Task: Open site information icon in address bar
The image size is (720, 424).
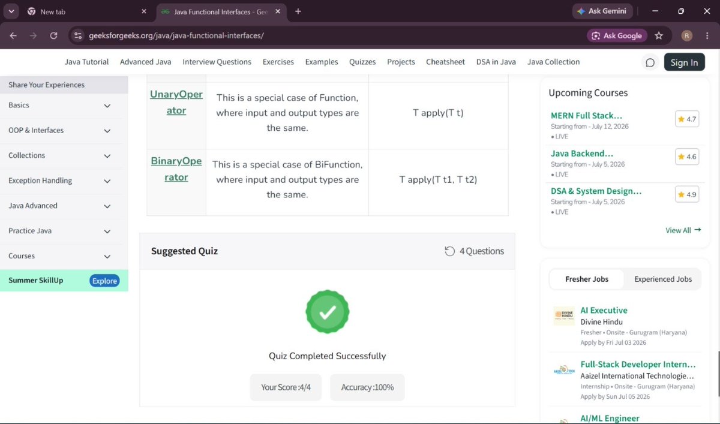Action: coord(77,35)
